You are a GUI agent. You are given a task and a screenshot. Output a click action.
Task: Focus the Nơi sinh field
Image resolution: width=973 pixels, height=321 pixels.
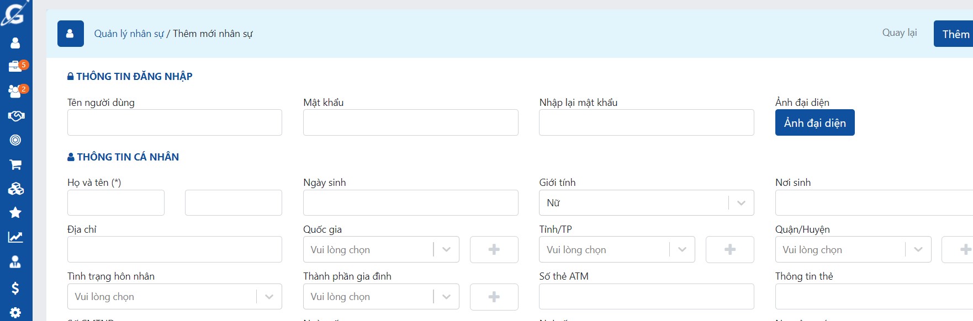[x=874, y=203]
